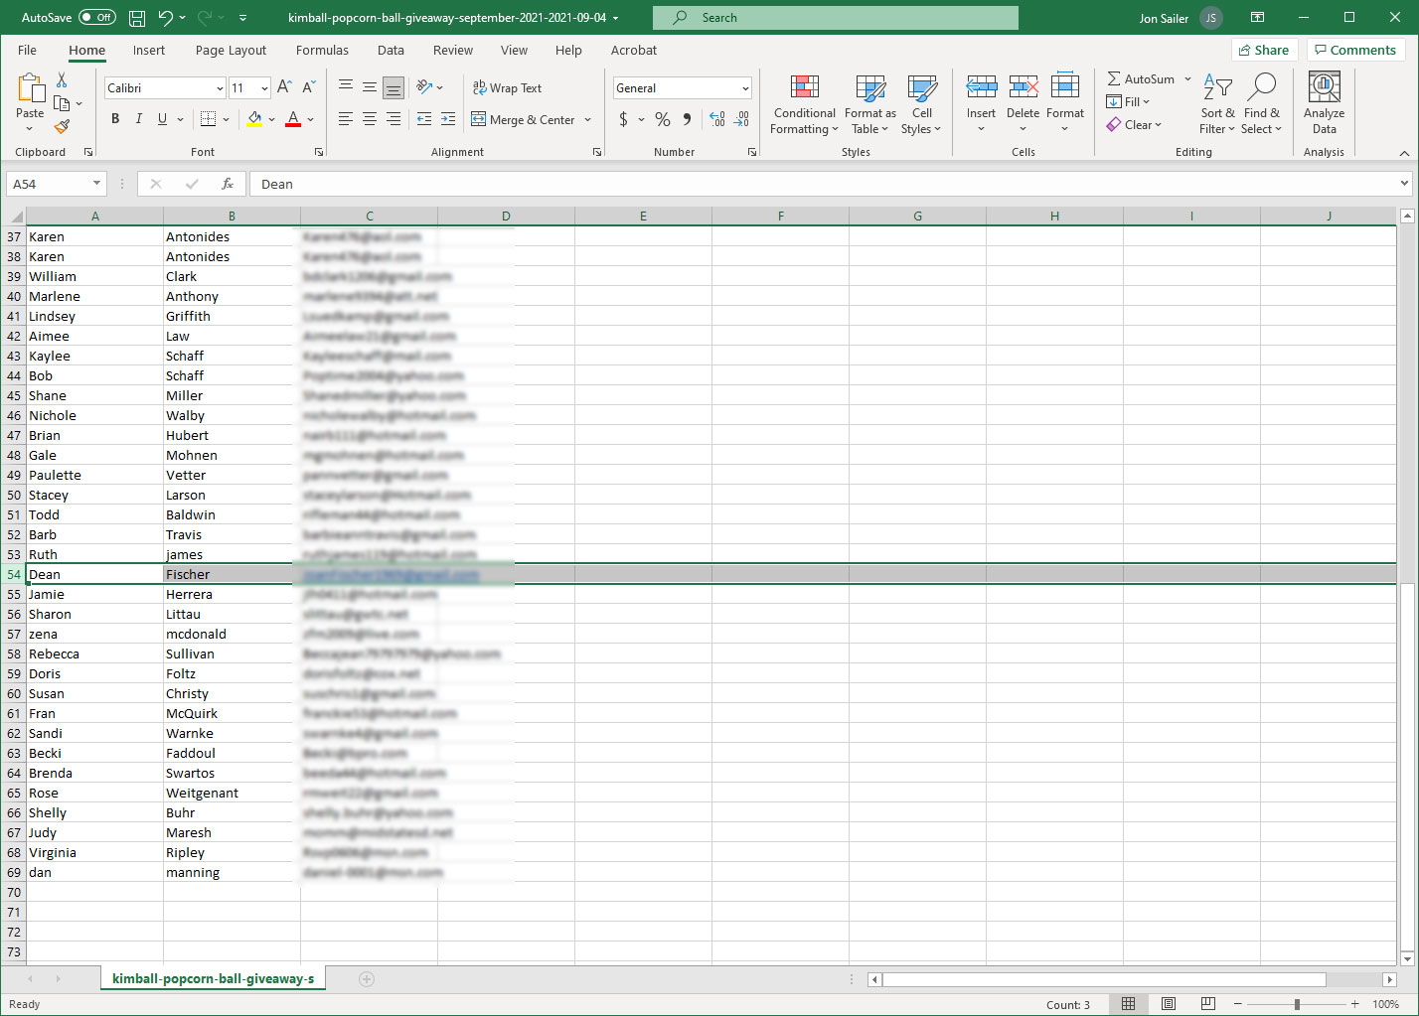The height and width of the screenshot is (1016, 1419).
Task: Open the Name Box dropdown arrow
Action: pos(96,184)
